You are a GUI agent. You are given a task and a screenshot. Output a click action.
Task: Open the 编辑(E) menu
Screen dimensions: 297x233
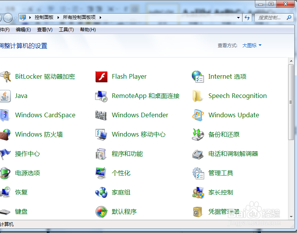(23, 30)
